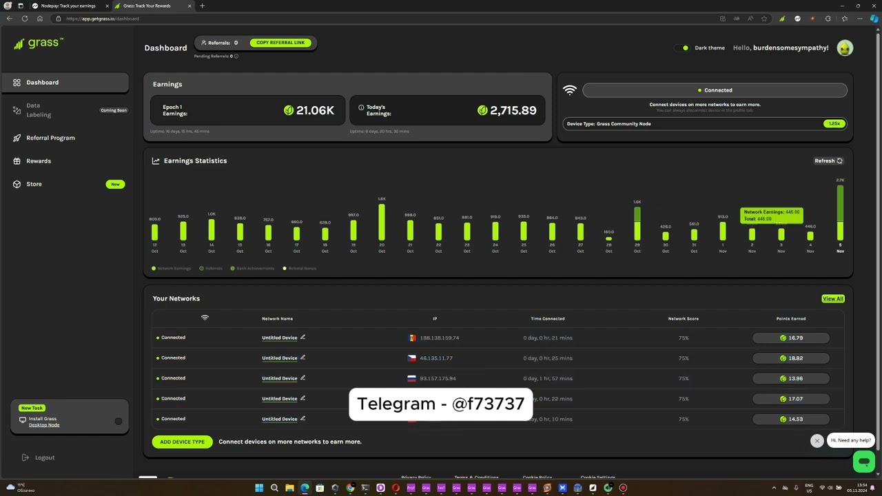Viewport: 882px width, 496px height.
Task: Click Logout in the sidebar
Action: tap(38, 457)
